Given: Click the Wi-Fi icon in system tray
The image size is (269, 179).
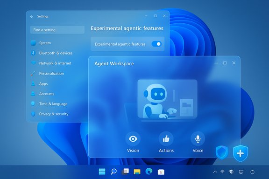Looking at the screenshot, I should [x=222, y=172].
